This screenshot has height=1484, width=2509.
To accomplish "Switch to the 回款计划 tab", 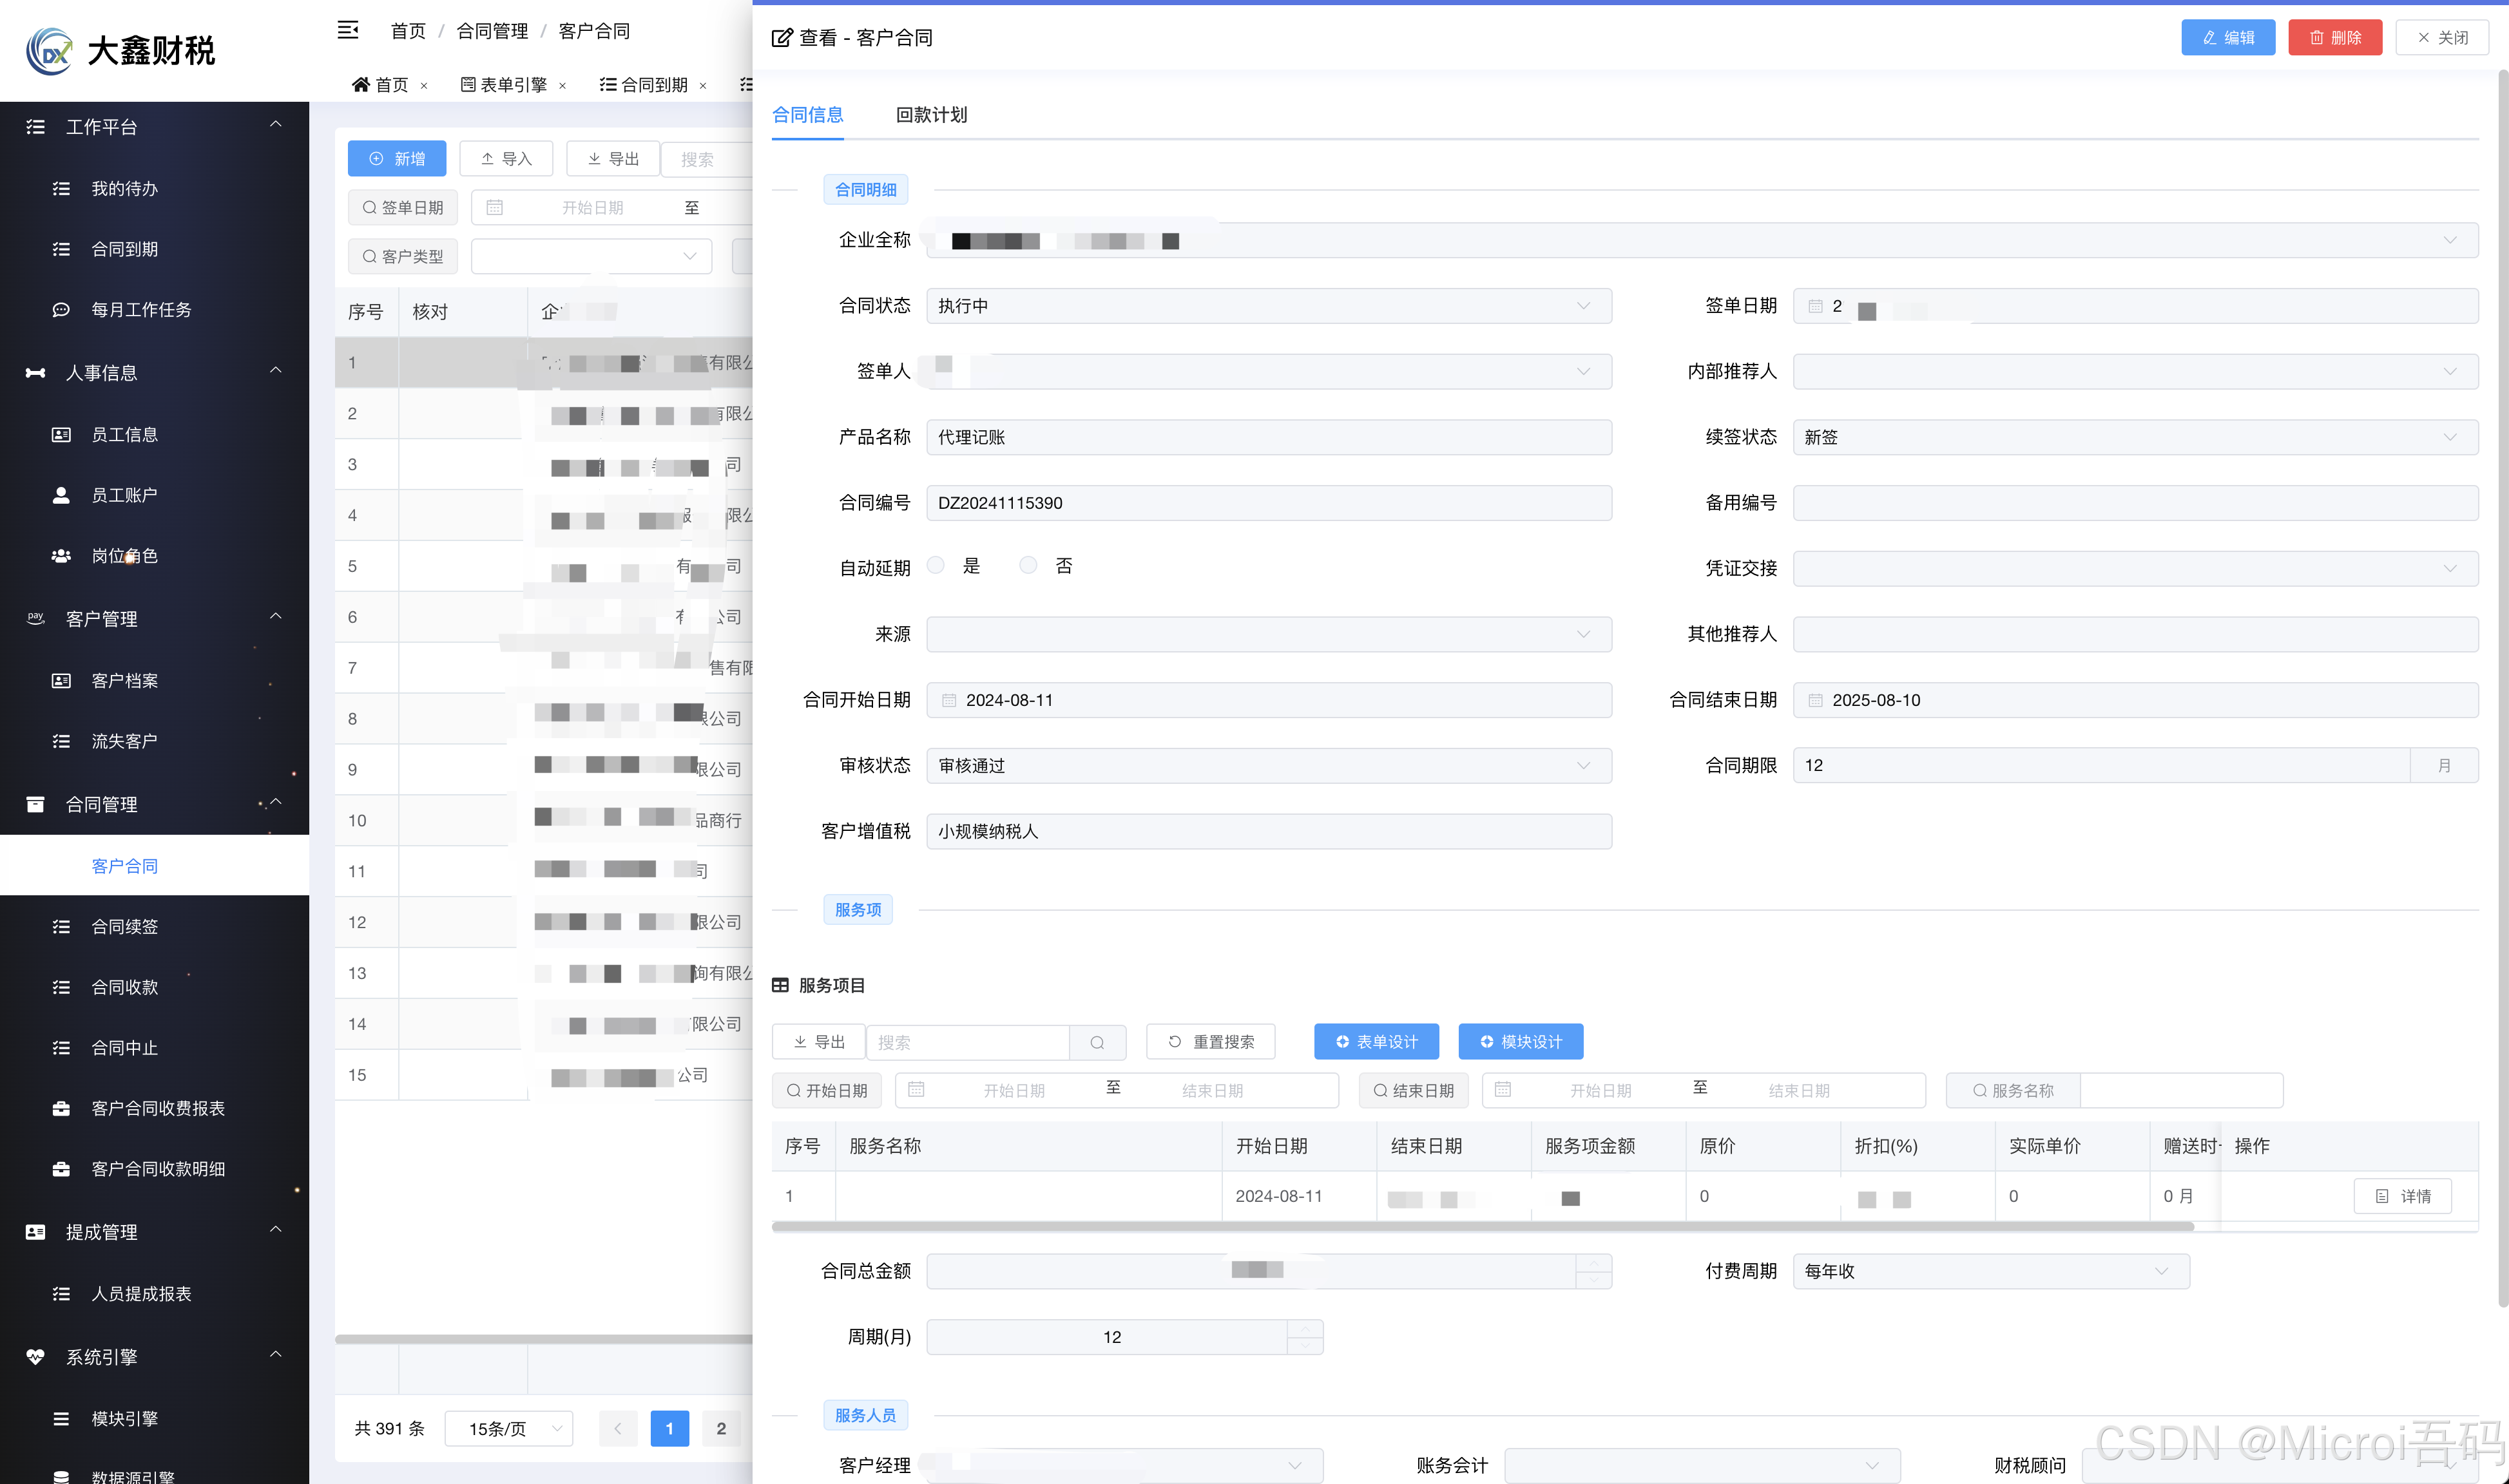I will pos(930,115).
